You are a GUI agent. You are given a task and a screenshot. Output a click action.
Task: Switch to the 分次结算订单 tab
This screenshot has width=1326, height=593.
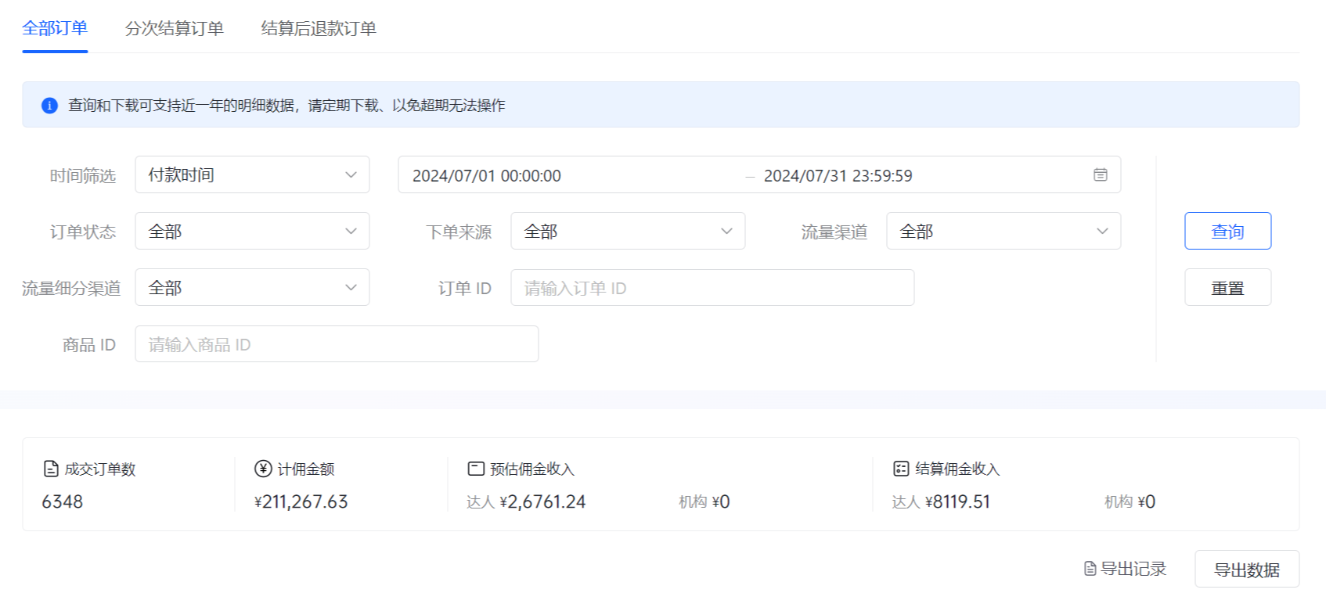point(175,29)
